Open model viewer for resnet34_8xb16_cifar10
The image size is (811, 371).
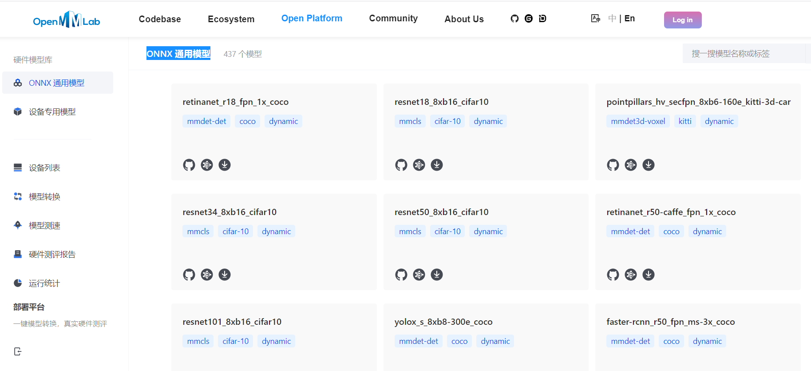(x=207, y=275)
